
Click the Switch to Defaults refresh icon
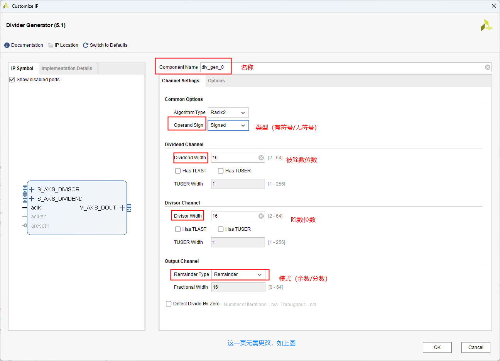point(86,45)
